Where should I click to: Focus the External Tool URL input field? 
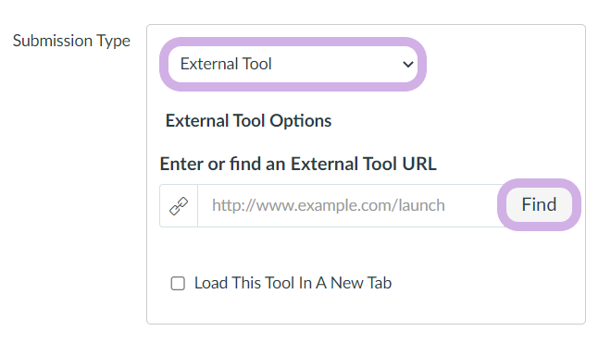[x=352, y=205]
